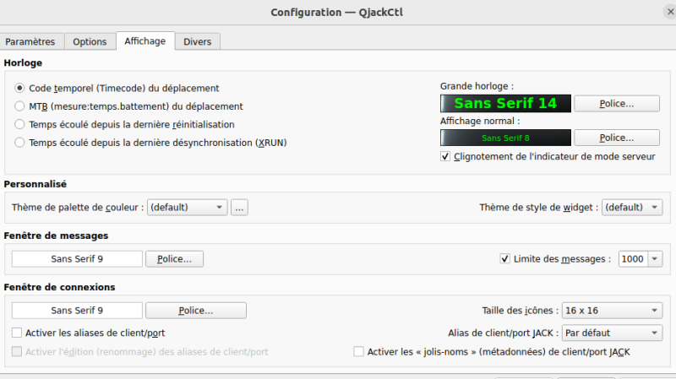Switch to the Paramètres tab
The width and height of the screenshot is (676, 379).
[34, 41]
